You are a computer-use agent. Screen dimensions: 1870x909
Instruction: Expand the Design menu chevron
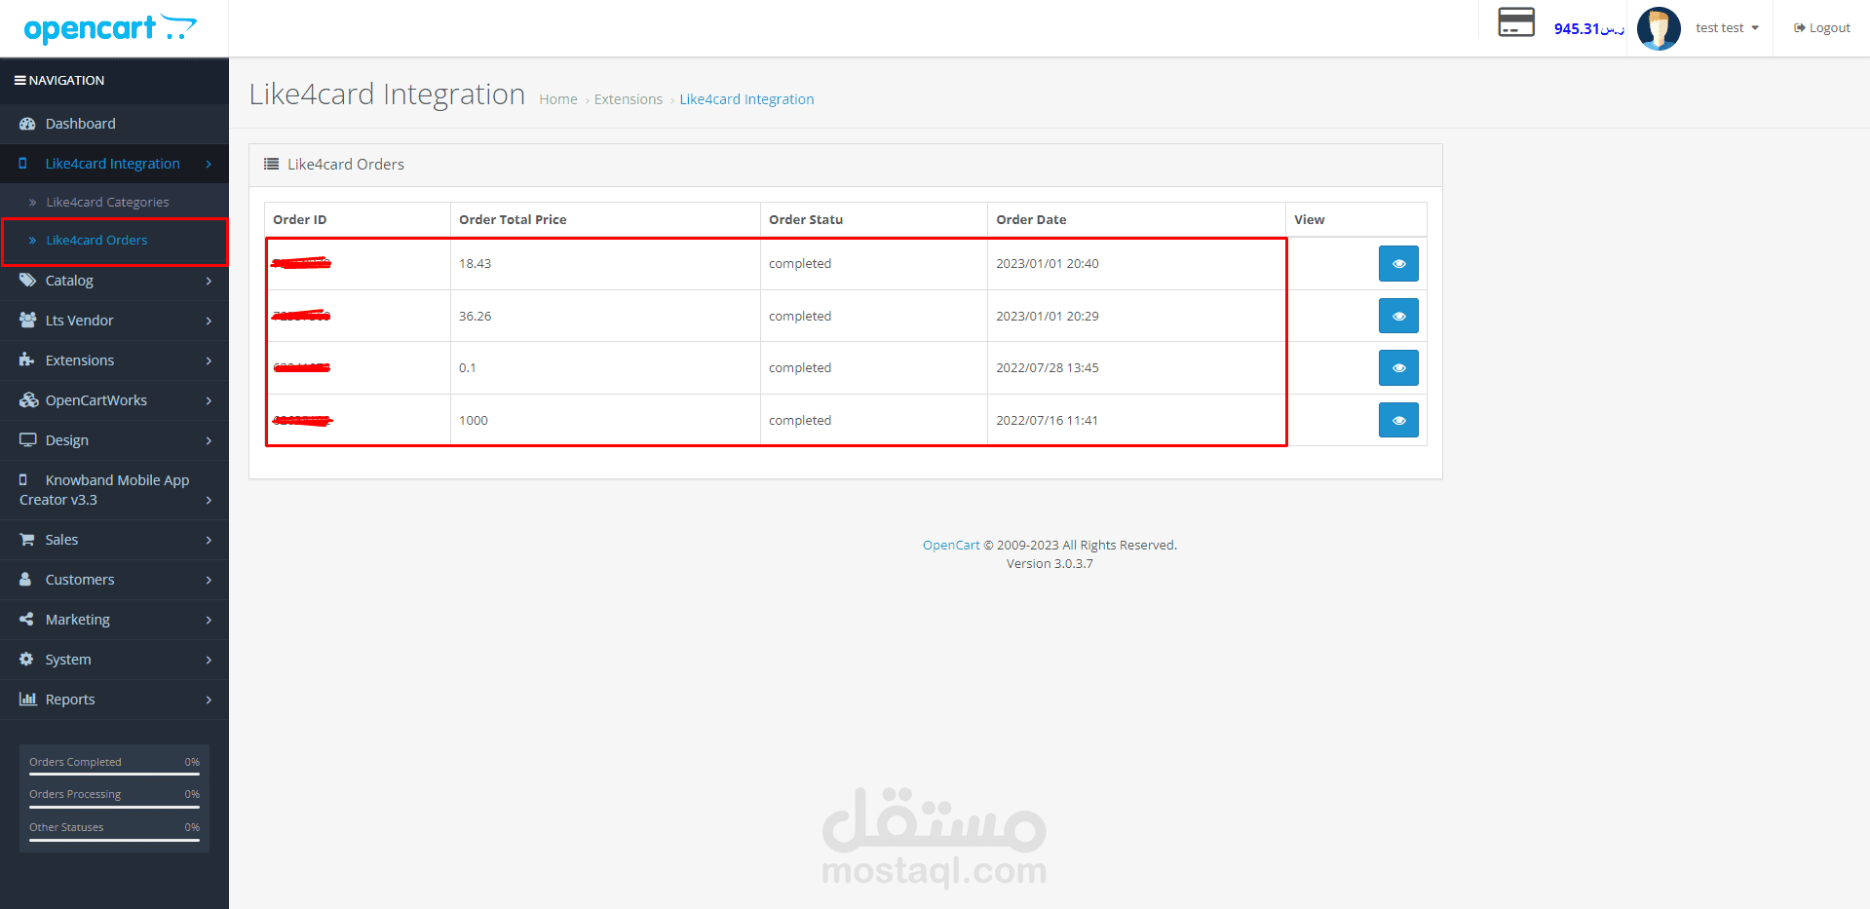point(209,441)
